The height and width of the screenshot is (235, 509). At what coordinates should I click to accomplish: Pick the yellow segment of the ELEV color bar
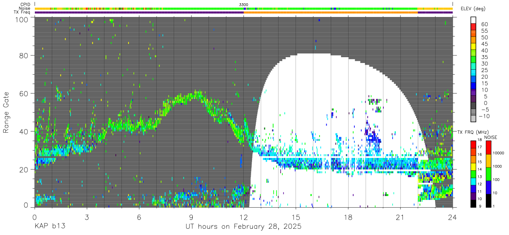[473, 47]
